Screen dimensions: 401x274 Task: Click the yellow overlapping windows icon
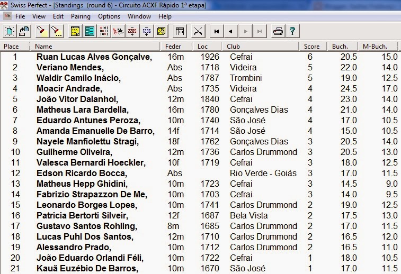(162, 31)
